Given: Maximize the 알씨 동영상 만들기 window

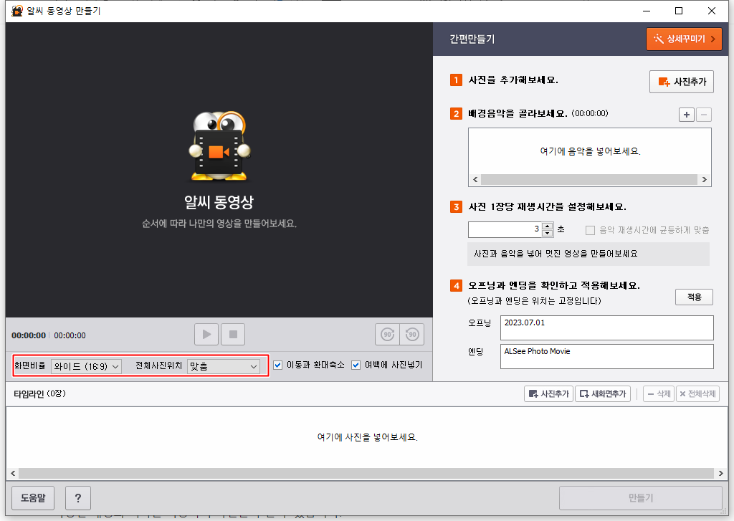Looking at the screenshot, I should tap(679, 11).
